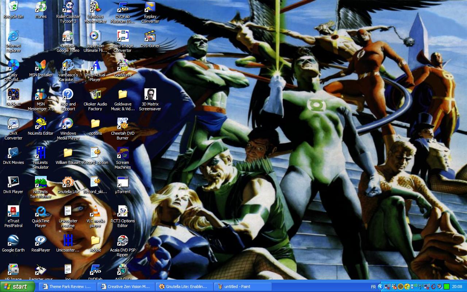Click the Replay Converter icon

coord(150,12)
